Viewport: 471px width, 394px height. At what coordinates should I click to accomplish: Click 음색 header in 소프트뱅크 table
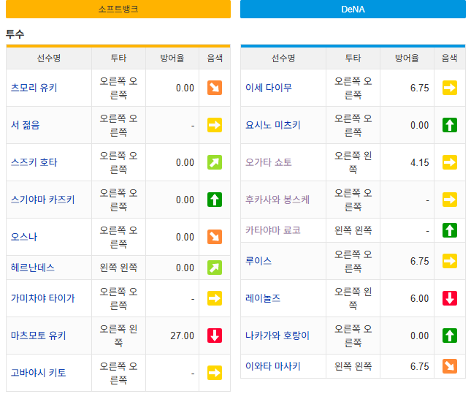pyautogui.click(x=215, y=58)
